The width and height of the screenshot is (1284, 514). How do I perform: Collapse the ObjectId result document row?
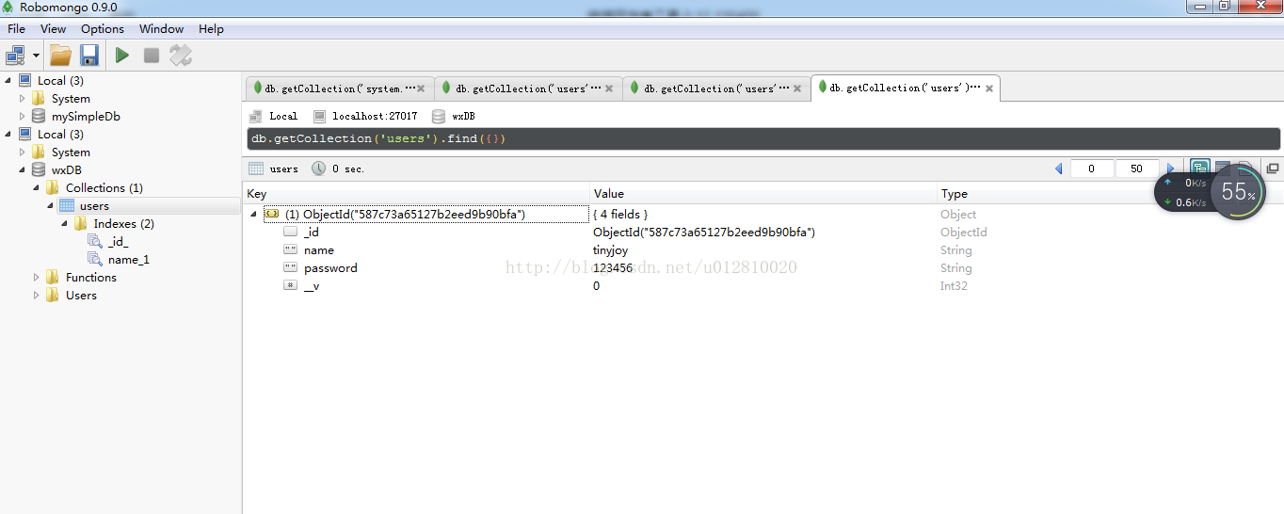[x=252, y=214]
